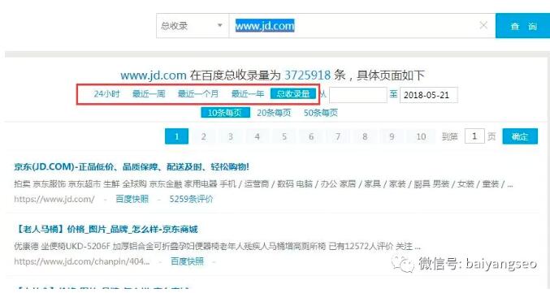Open 百度快照 for the https://www.jd.com/ result
The image size is (550, 293).
tap(132, 199)
